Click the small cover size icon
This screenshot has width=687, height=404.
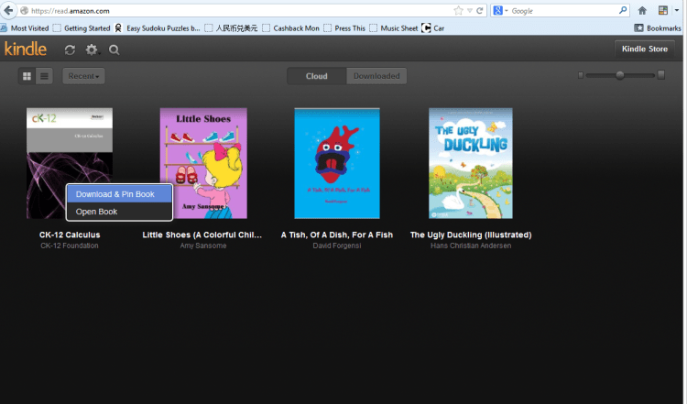(x=581, y=75)
